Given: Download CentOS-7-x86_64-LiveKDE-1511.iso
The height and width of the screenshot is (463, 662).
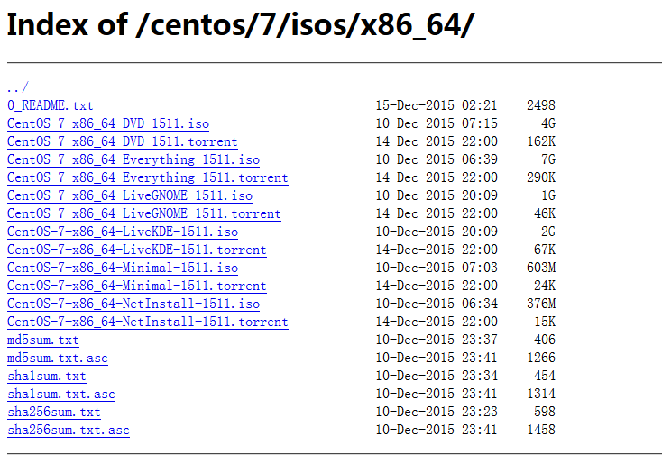Looking at the screenshot, I should pos(123,231).
